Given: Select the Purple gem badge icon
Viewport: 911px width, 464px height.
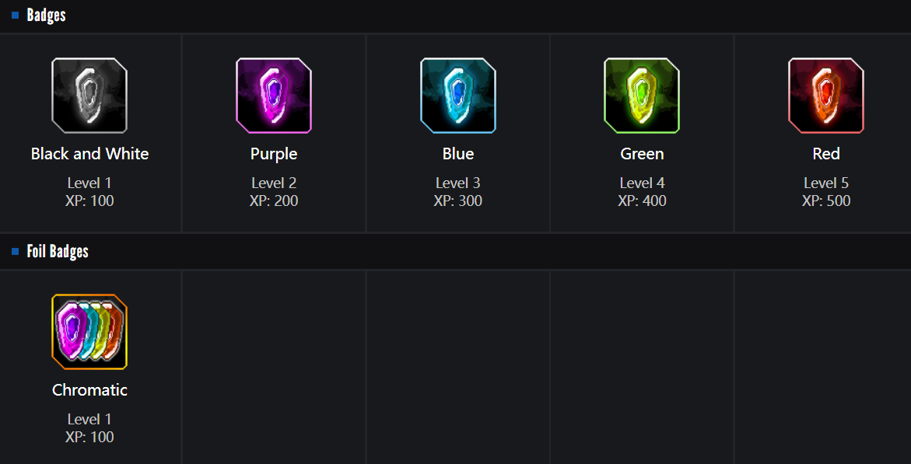Looking at the screenshot, I should [274, 96].
